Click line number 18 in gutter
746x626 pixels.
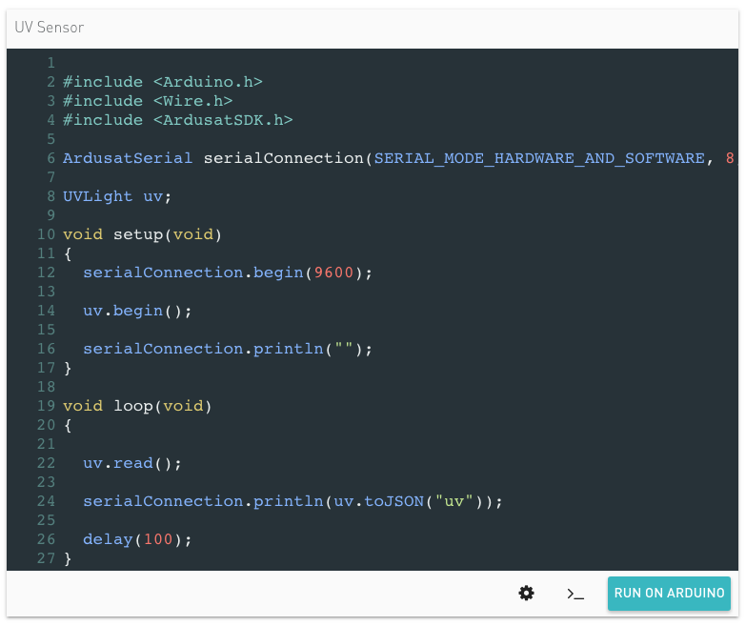click(46, 387)
